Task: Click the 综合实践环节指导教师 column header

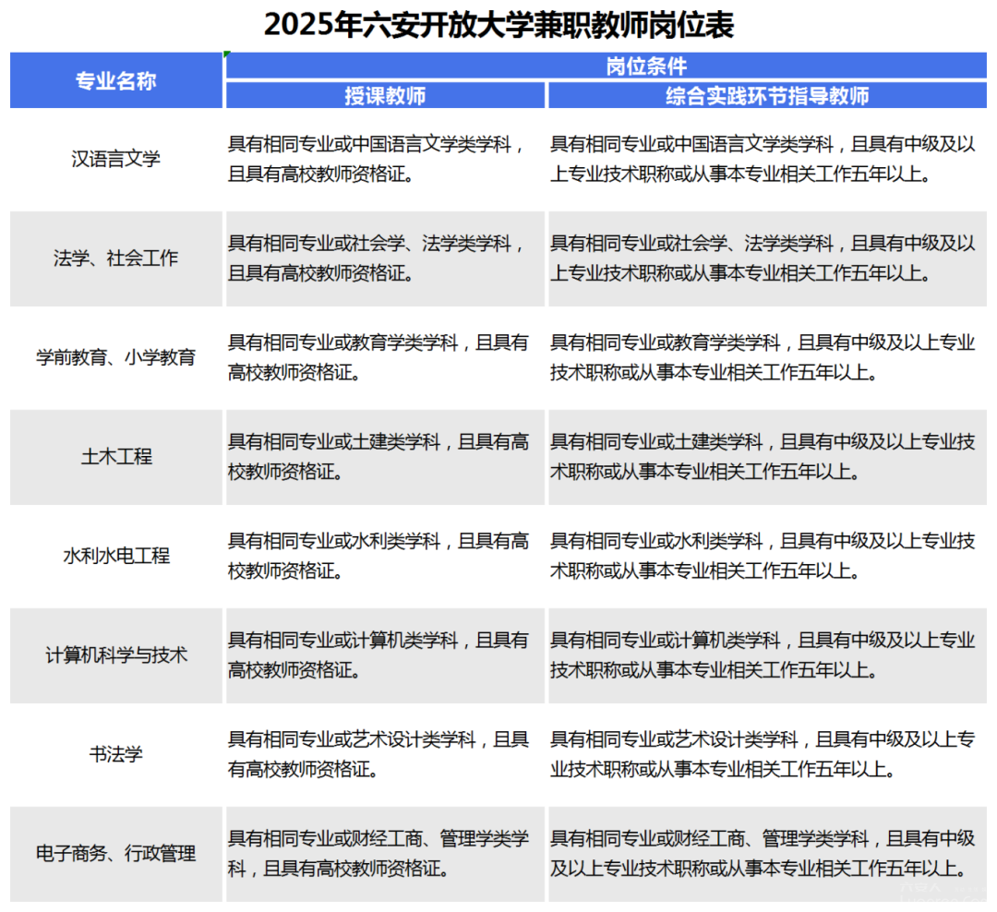Action: (x=767, y=96)
